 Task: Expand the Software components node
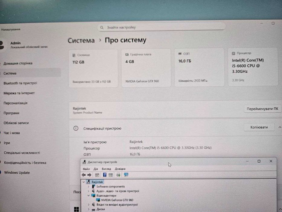click(89, 186)
